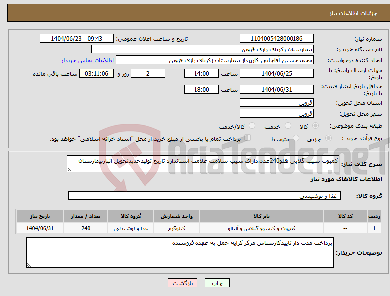This screenshot has height=296, width=390.
Task: Click the response deadline time 14:00 field
Action: [x=201, y=73]
